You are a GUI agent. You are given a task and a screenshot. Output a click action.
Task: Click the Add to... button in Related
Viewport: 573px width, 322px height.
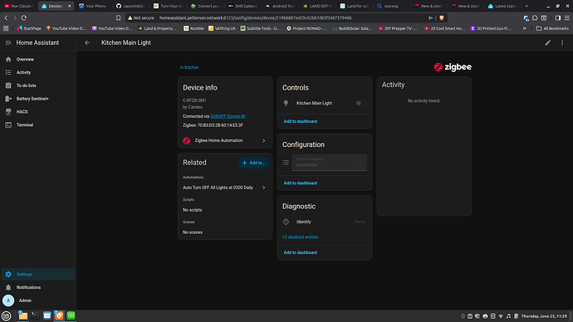click(254, 163)
